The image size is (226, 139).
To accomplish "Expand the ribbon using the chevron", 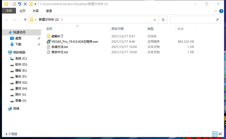I will click(x=215, y=11).
